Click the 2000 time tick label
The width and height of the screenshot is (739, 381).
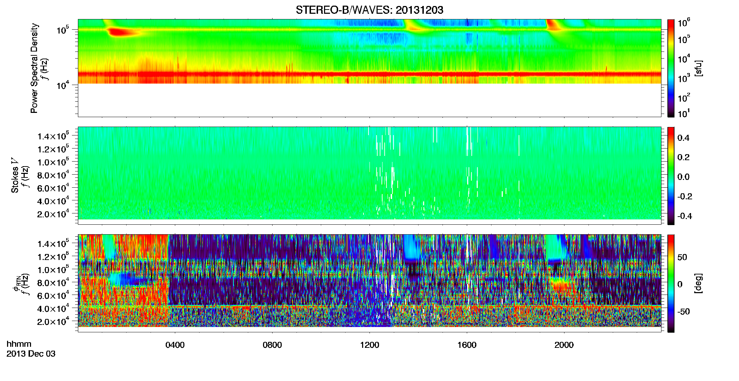(x=564, y=345)
